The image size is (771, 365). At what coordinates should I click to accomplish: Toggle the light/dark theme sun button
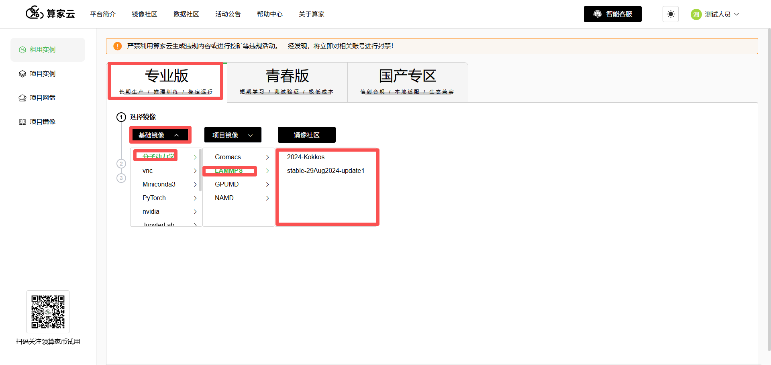point(671,14)
